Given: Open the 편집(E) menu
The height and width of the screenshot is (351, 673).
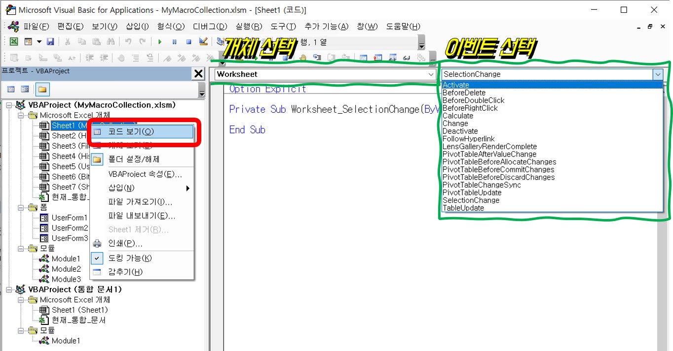Looking at the screenshot, I should tap(70, 27).
